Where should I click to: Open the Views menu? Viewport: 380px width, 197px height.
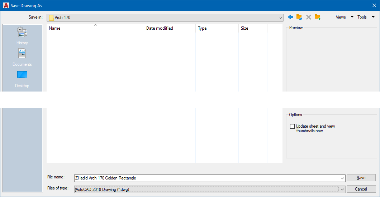[341, 17]
